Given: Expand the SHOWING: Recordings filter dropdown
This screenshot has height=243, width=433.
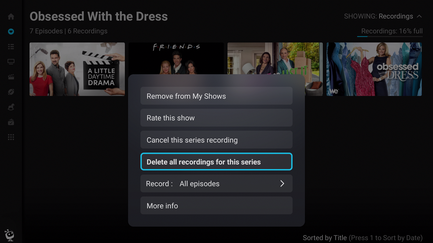Looking at the screenshot, I should coord(383,16).
